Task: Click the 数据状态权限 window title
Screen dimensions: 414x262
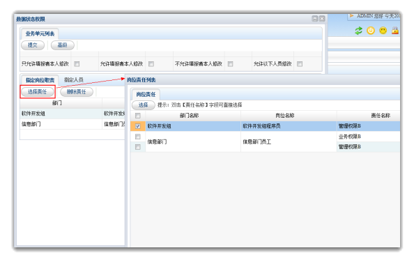Action: pyautogui.click(x=31, y=19)
